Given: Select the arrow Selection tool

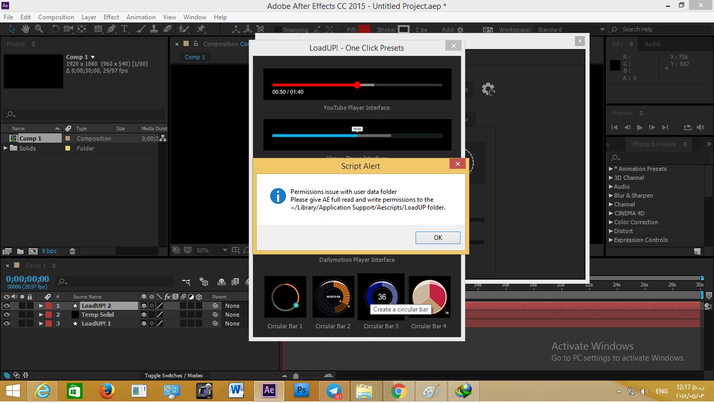Looking at the screenshot, I should click(x=12, y=29).
